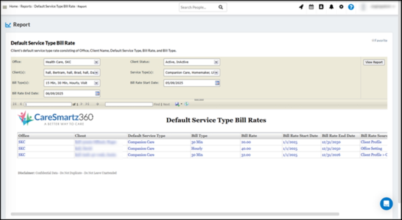The width and height of the screenshot is (402, 220).
Task: Click Client column header
Action: coord(100,136)
